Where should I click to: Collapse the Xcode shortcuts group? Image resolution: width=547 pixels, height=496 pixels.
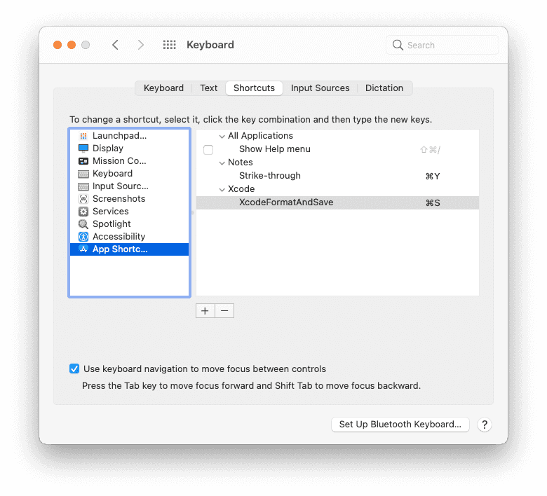click(222, 190)
